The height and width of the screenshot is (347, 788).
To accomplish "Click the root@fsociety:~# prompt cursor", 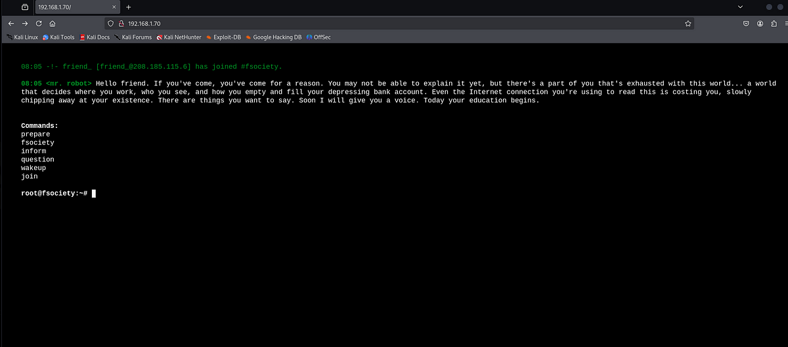I will pos(94,194).
